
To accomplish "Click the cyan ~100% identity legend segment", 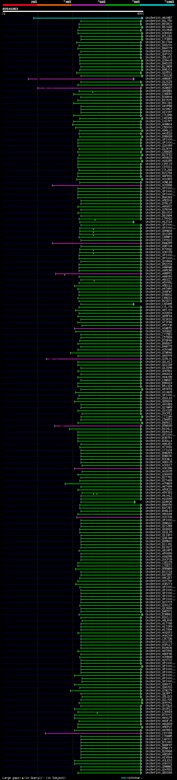I will [x=157, y=5].
